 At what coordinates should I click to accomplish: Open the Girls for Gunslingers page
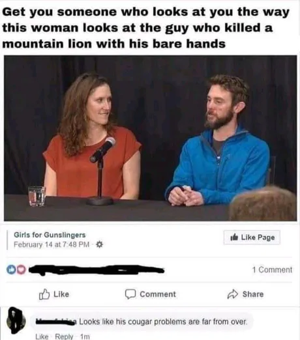50,234
